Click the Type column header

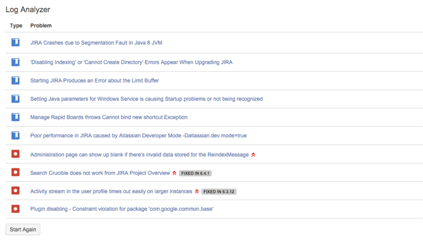coord(16,25)
